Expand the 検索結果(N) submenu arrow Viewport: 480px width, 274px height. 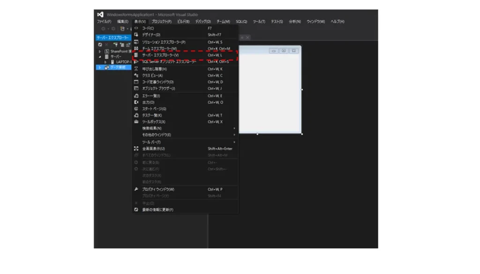point(234,128)
